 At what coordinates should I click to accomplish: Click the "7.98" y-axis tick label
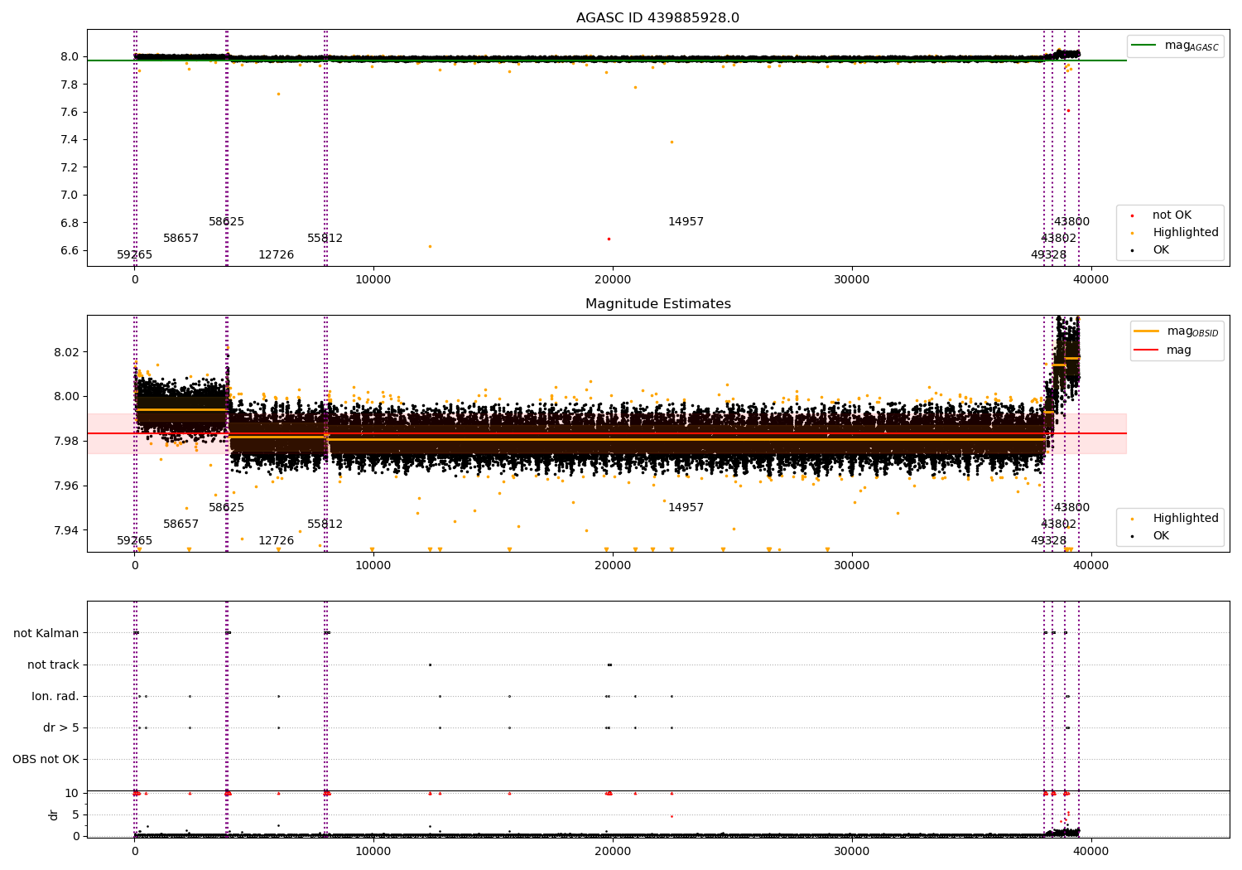tap(66, 441)
